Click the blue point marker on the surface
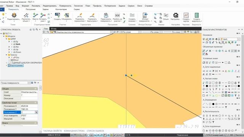Viewport: 244px width, 137px height. click(x=126, y=75)
